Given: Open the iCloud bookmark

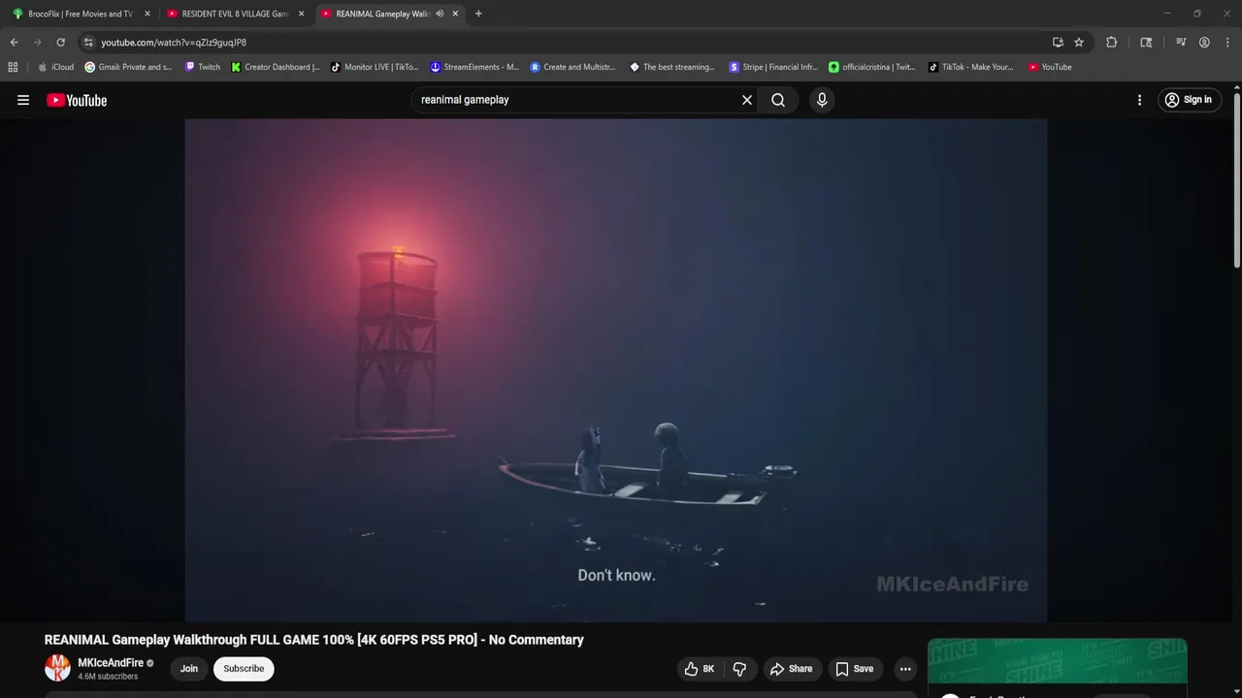Looking at the screenshot, I should click(55, 67).
